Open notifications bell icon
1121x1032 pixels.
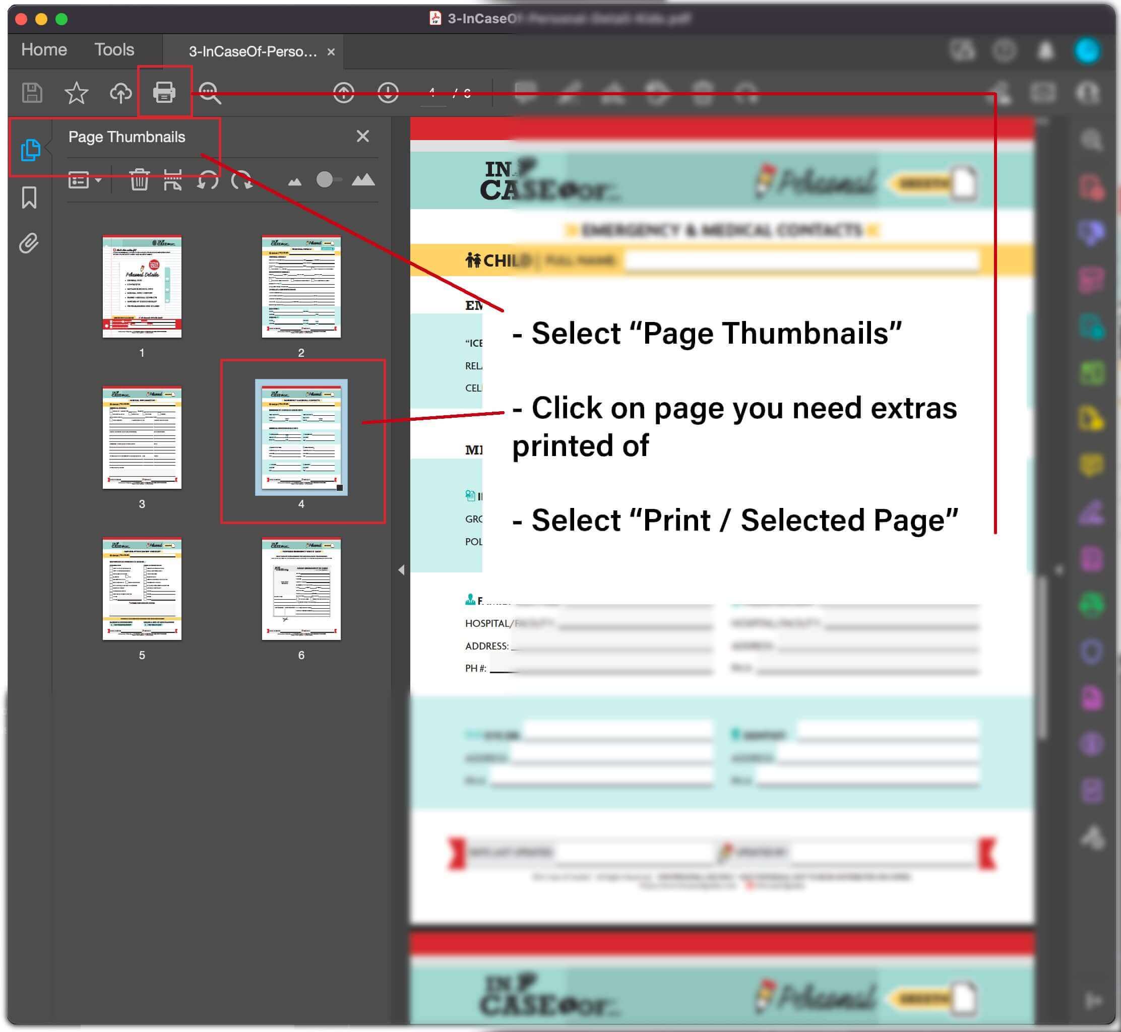[1045, 50]
